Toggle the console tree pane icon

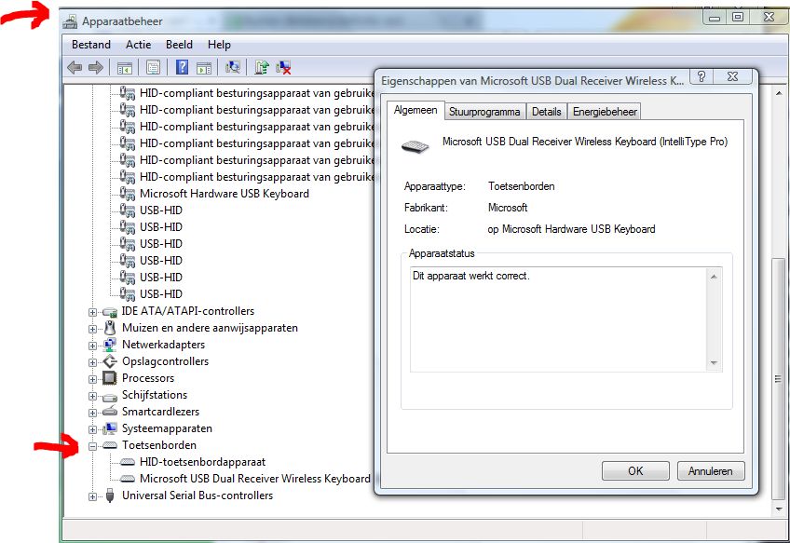point(123,67)
